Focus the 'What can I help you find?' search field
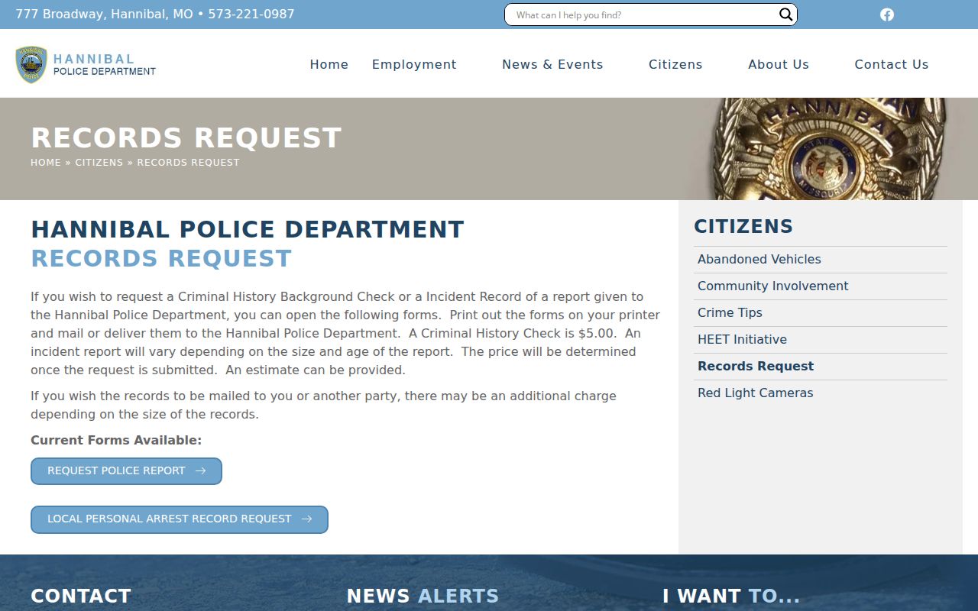Image resolution: width=978 pixels, height=611 pixels. point(642,15)
